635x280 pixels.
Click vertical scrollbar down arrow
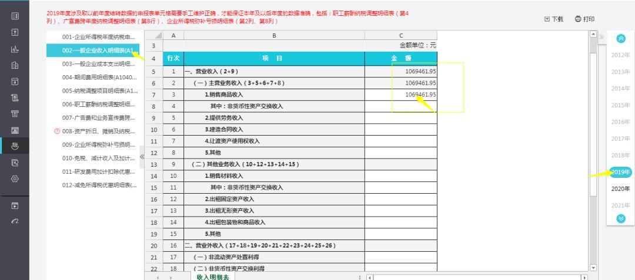(593, 268)
